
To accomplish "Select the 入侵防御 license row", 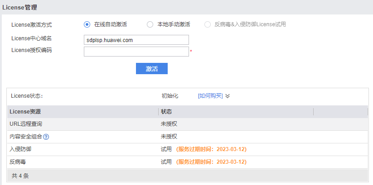I will pos(20,149).
